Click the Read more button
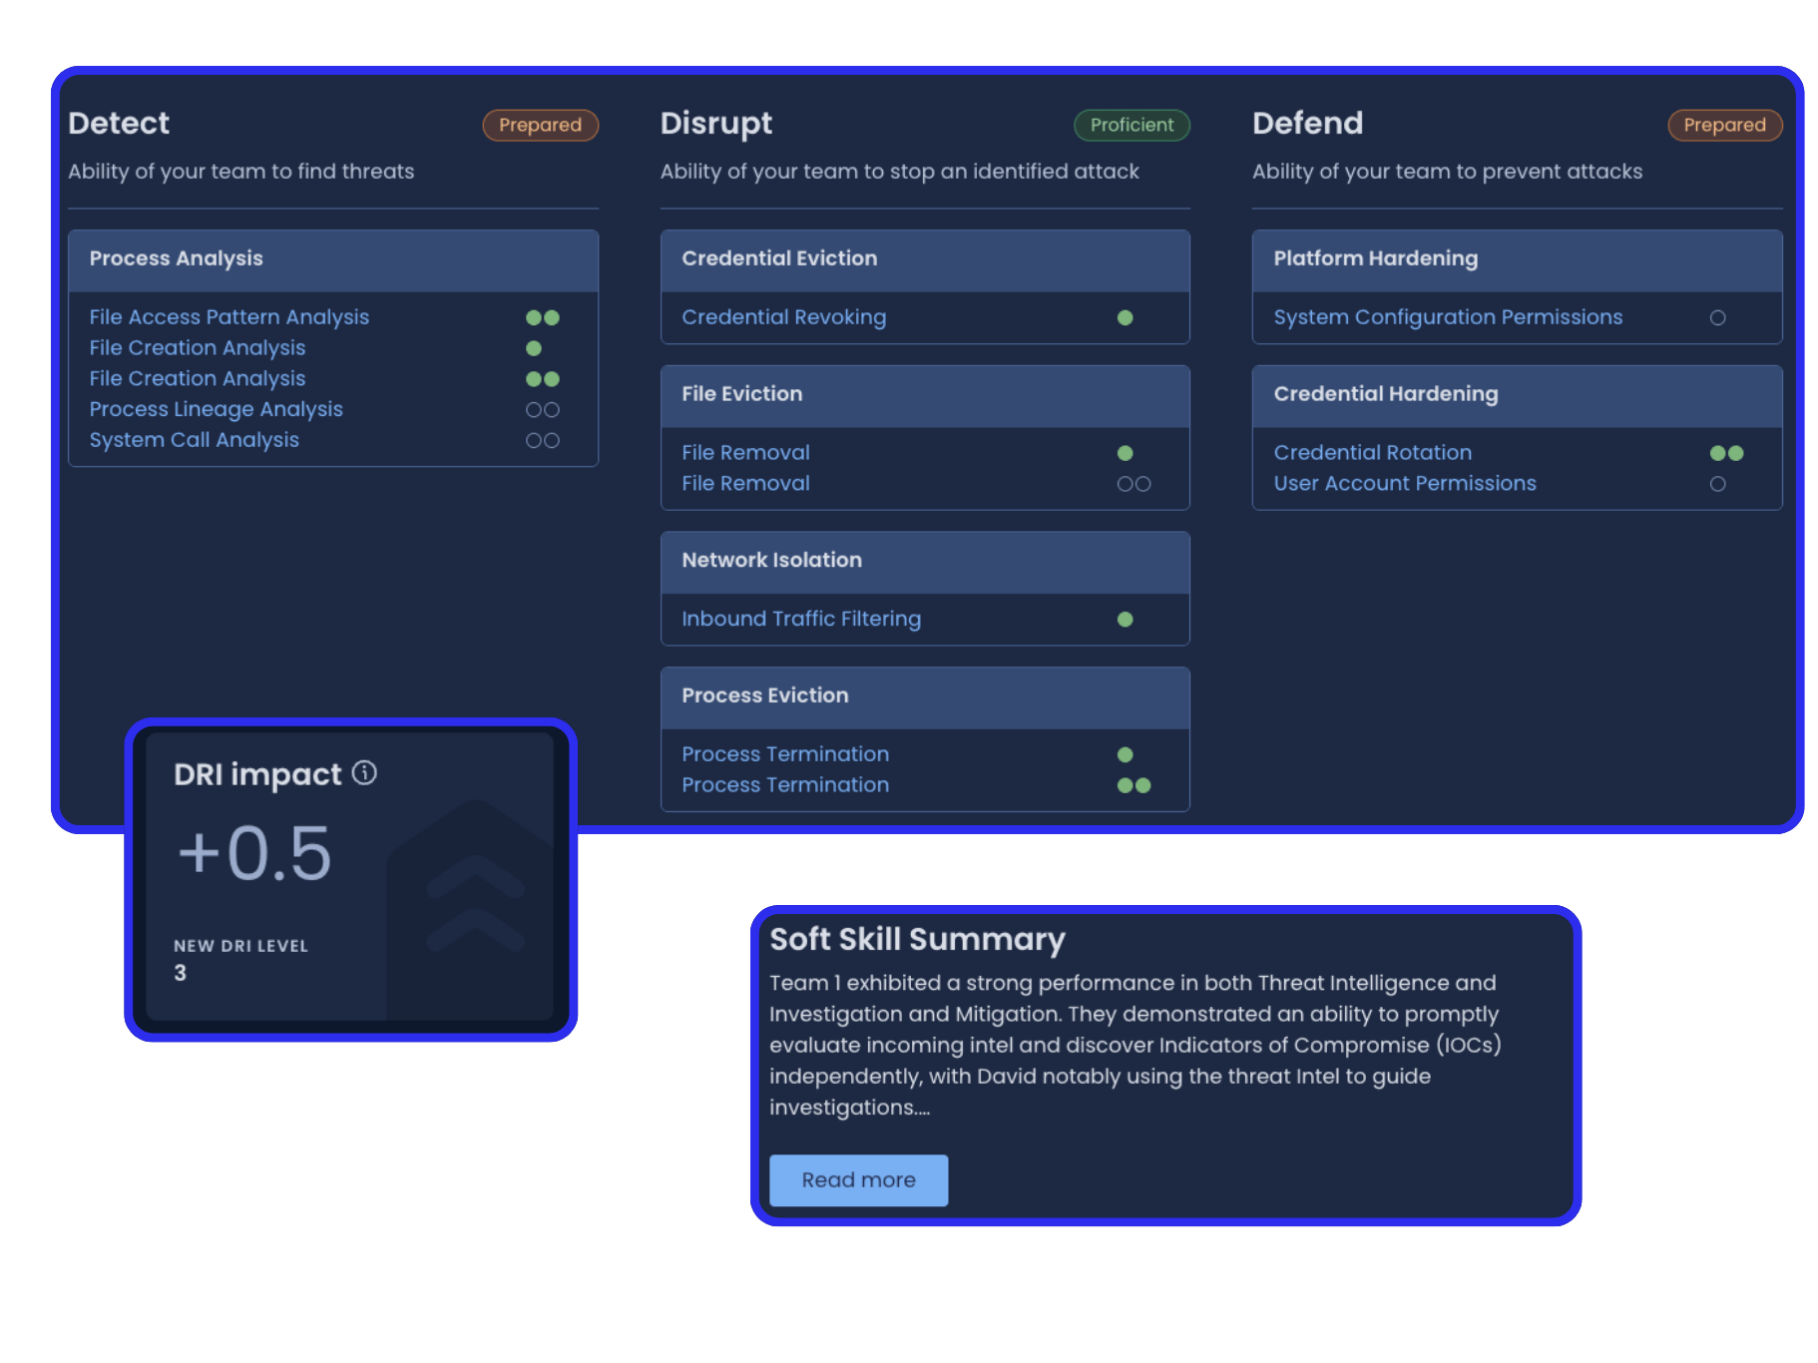1818x1363 pixels. coord(858,1179)
